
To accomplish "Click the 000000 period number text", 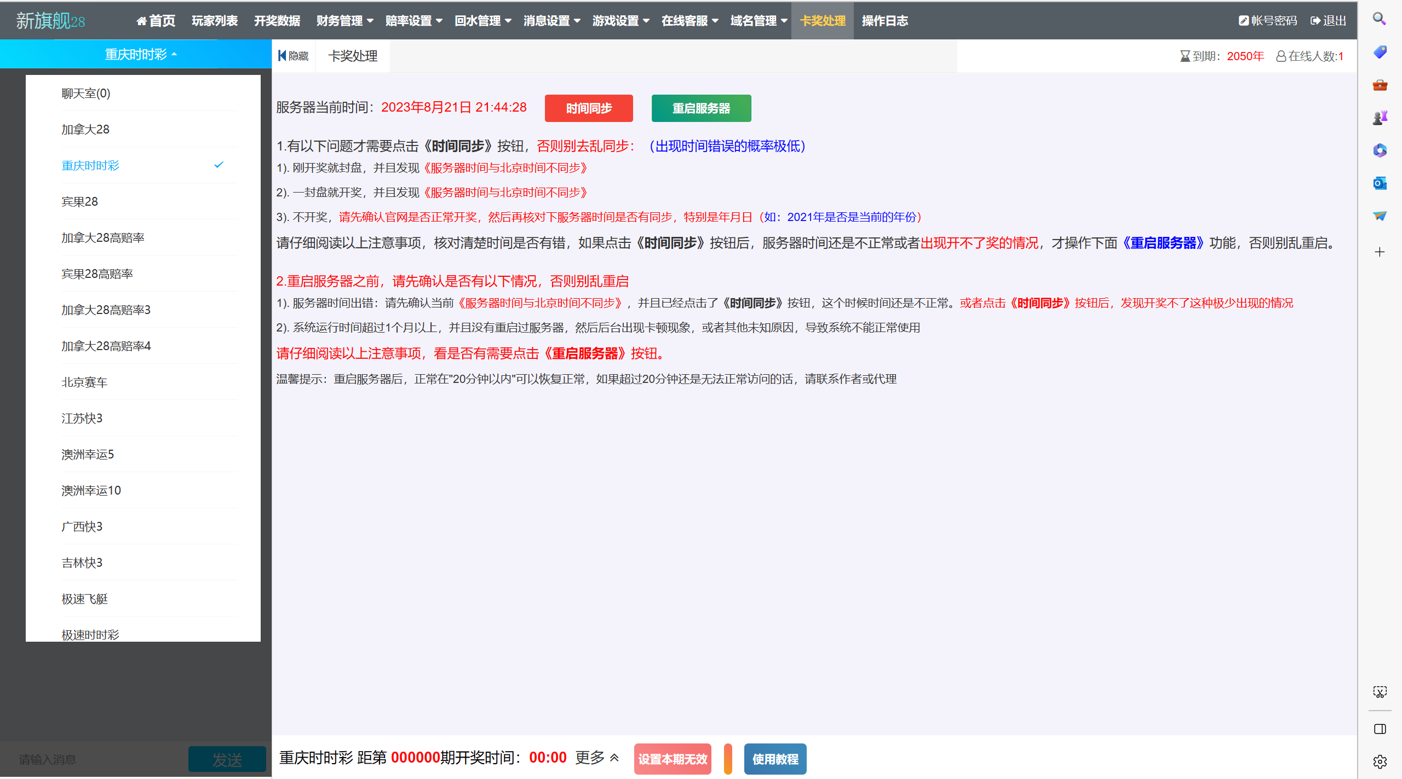I will (416, 758).
